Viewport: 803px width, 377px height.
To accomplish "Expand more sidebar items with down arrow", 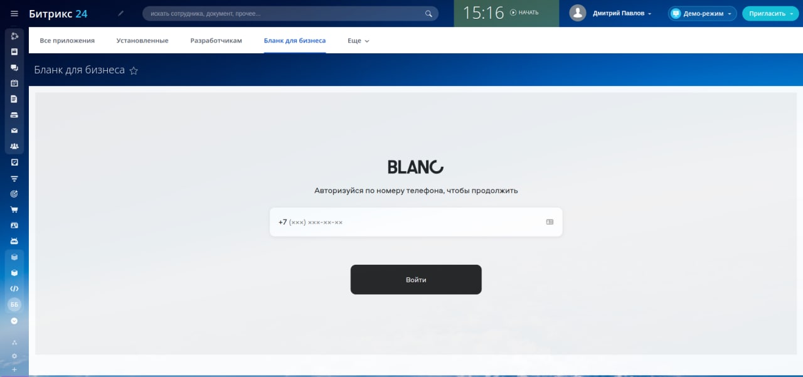I will tap(14, 321).
